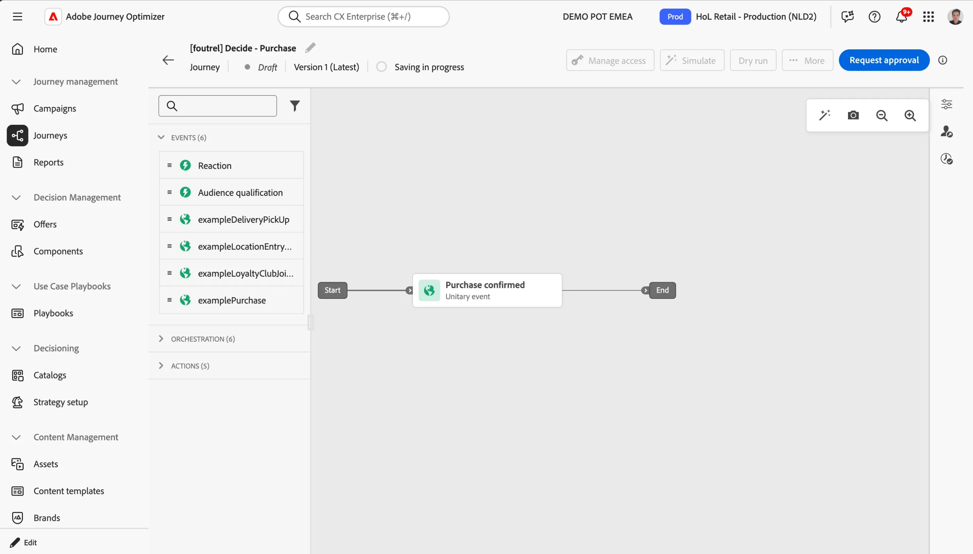
Task: Click the Simulate button
Action: pyautogui.click(x=692, y=60)
